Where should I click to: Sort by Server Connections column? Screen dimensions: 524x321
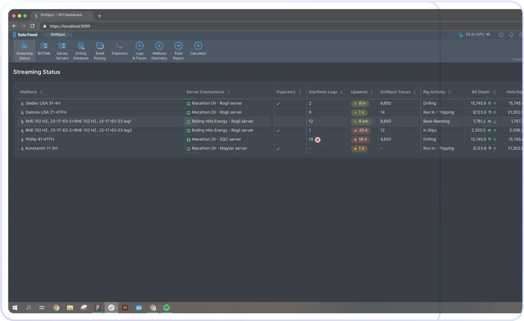point(229,92)
